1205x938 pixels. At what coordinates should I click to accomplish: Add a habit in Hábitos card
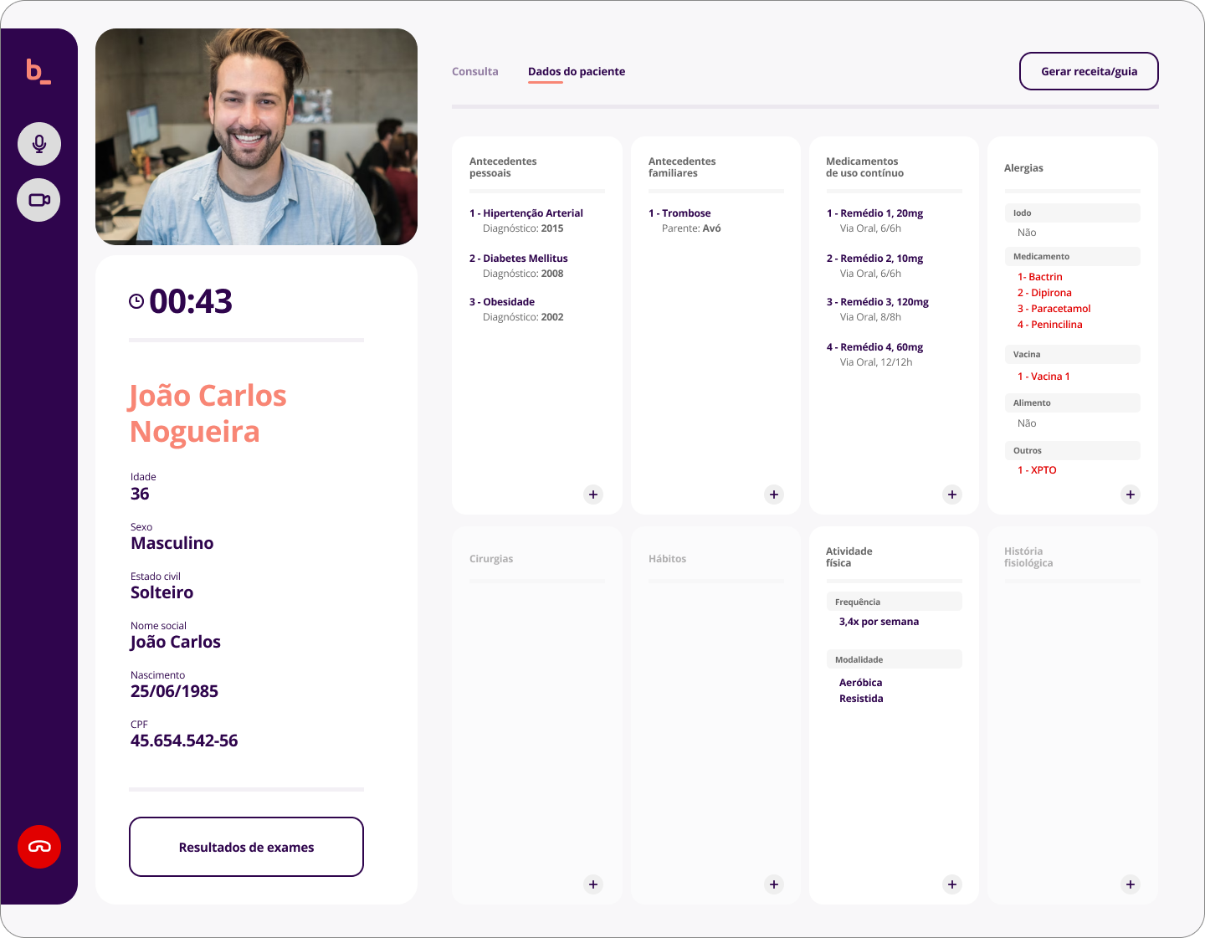point(774,884)
